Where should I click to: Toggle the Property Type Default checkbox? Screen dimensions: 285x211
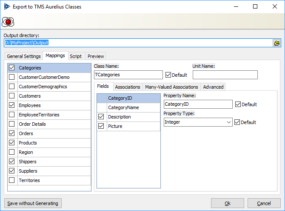pyautogui.click(x=237, y=122)
